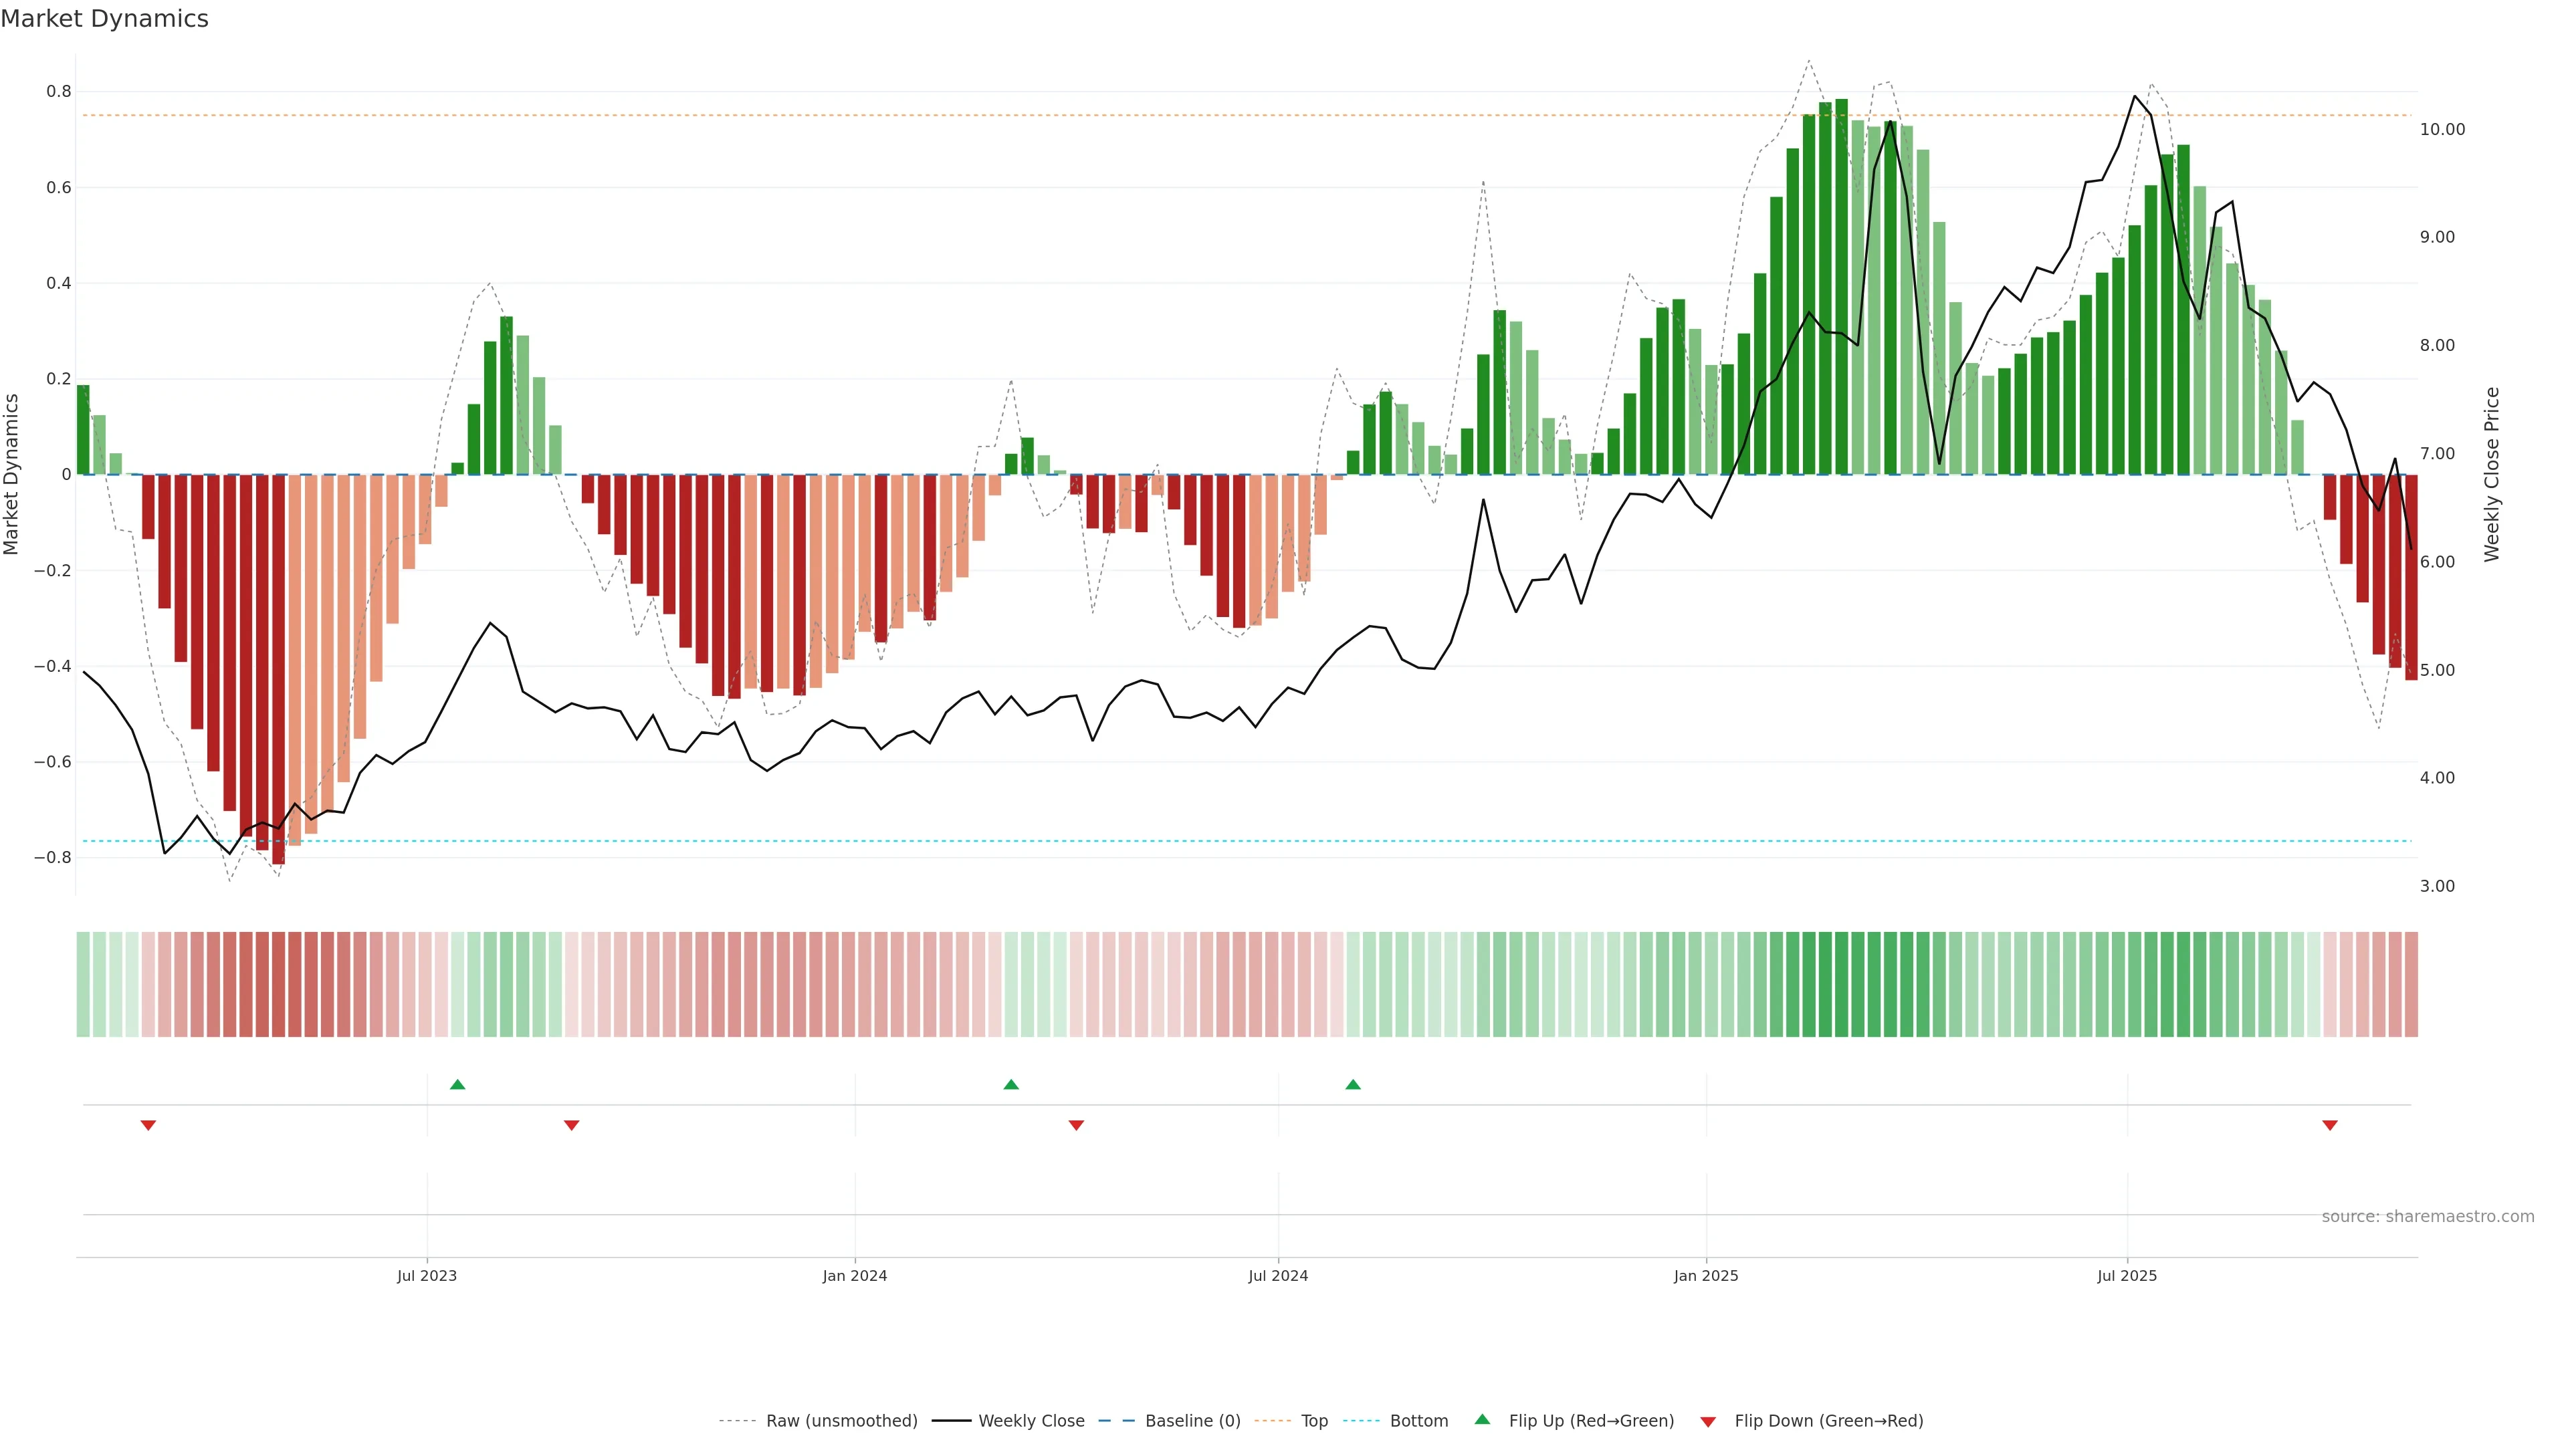Screen dimensions: 2568x1444
Task: Click the red Flip Down marker between Jan and Jul 2024
Action: pyautogui.click(x=1077, y=1125)
